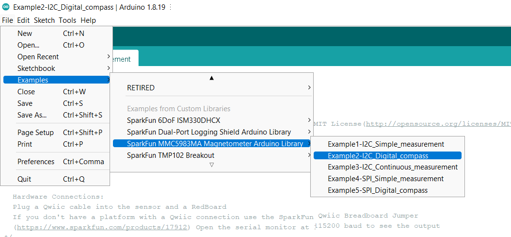
Task: Open the Tools menu
Action: [x=67, y=20]
